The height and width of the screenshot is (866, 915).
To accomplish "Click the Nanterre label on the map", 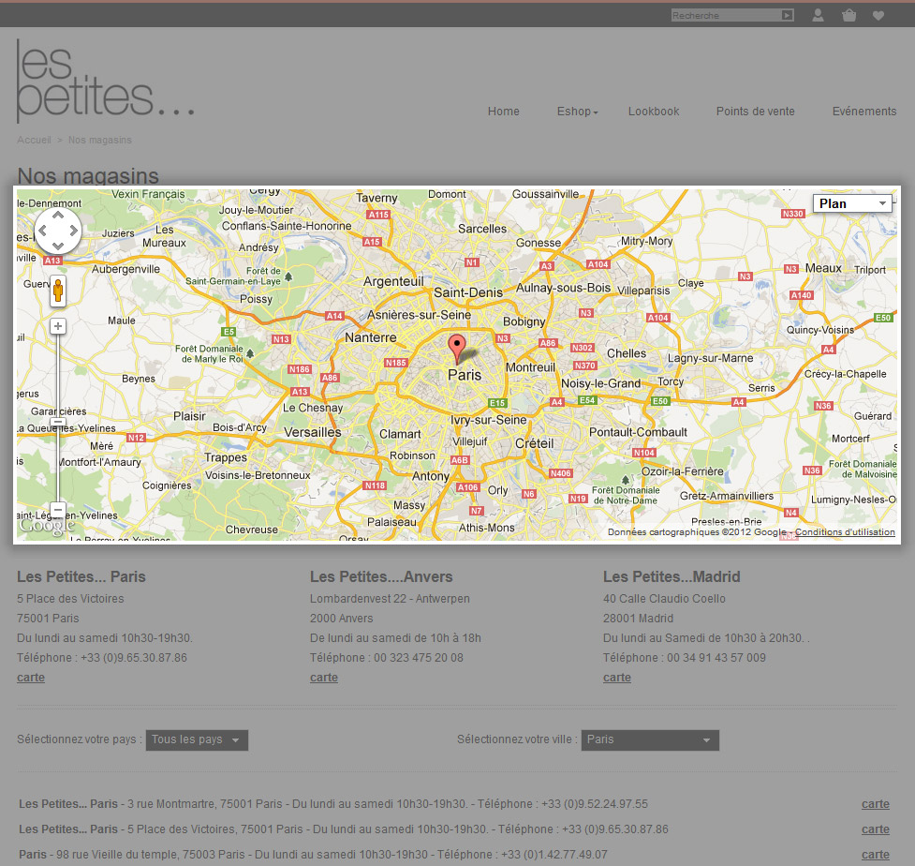I will point(371,337).
